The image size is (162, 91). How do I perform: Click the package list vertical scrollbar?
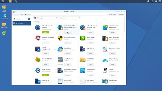(x=125, y=24)
